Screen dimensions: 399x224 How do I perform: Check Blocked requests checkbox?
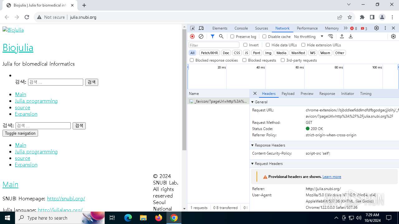244,60
